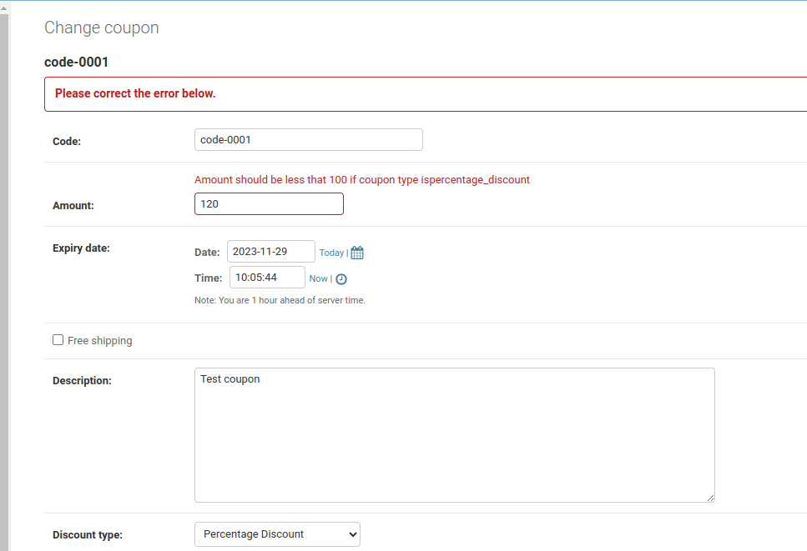Screen dimensions: 807x551
Task: Click the Description textarea resize handle
Action: (712, 498)
